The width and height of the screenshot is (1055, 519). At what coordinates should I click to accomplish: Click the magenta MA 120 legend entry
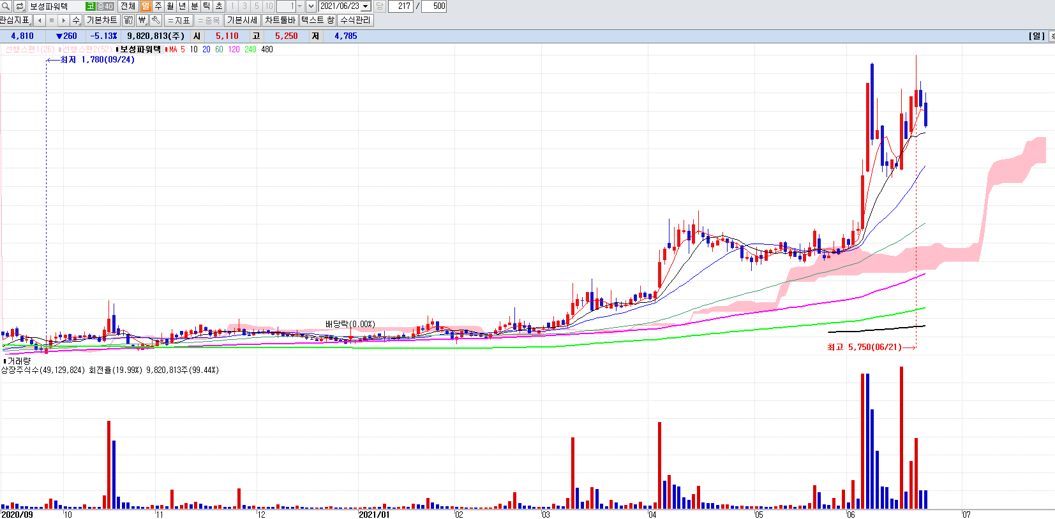(234, 49)
